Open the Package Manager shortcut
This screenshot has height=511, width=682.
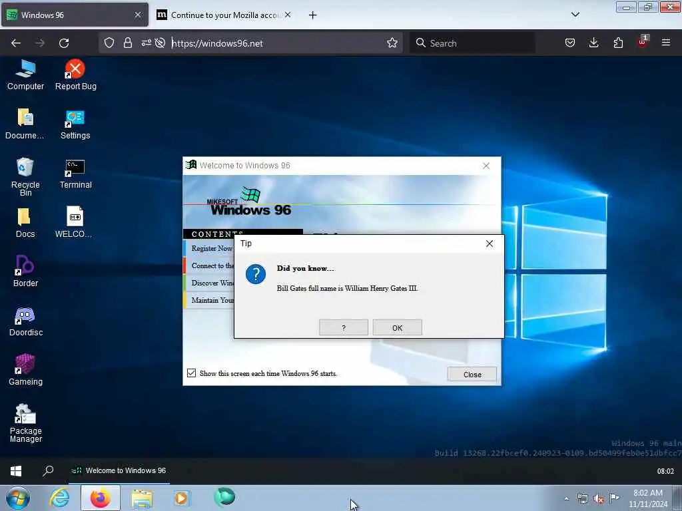click(x=25, y=423)
